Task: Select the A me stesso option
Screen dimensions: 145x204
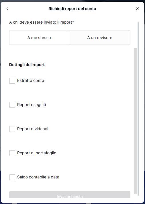Action: tap(39, 38)
